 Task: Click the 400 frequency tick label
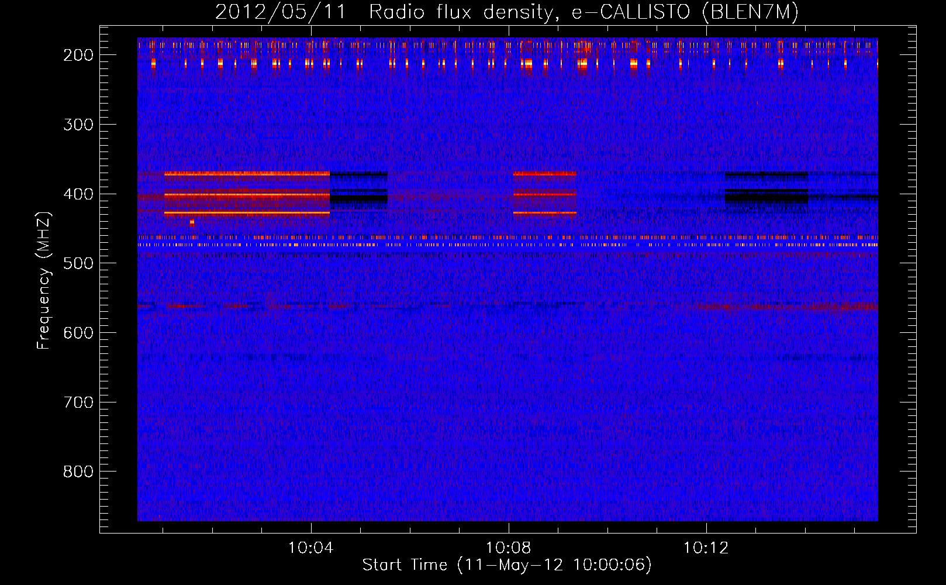(x=78, y=194)
